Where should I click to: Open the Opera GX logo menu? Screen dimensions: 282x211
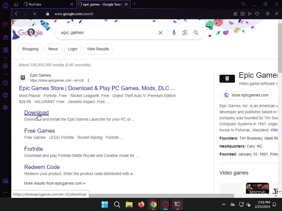tap(6, 5)
